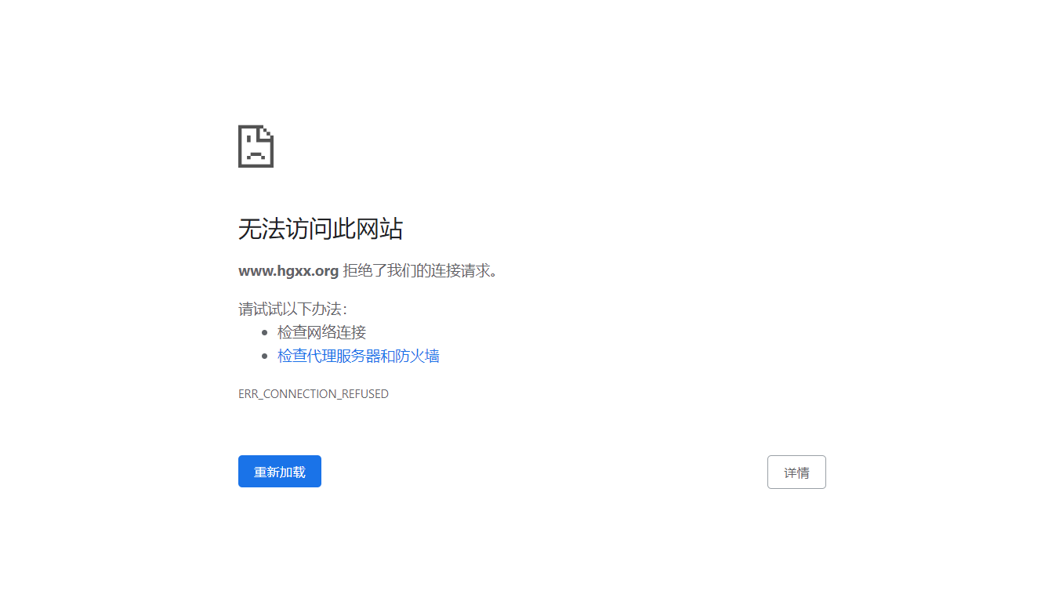Click the www.hgxx.org domain text
1048x590 pixels.
coord(288,271)
